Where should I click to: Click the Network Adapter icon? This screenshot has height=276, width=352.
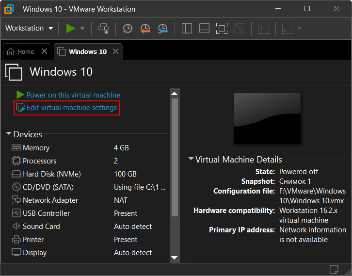pos(16,200)
